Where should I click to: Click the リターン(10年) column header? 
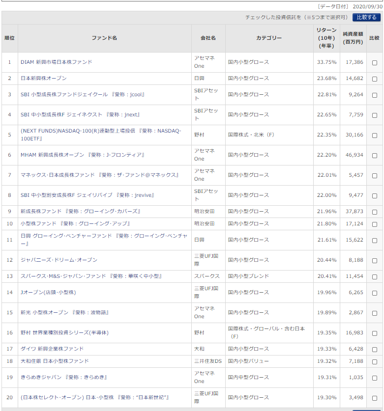(x=326, y=38)
